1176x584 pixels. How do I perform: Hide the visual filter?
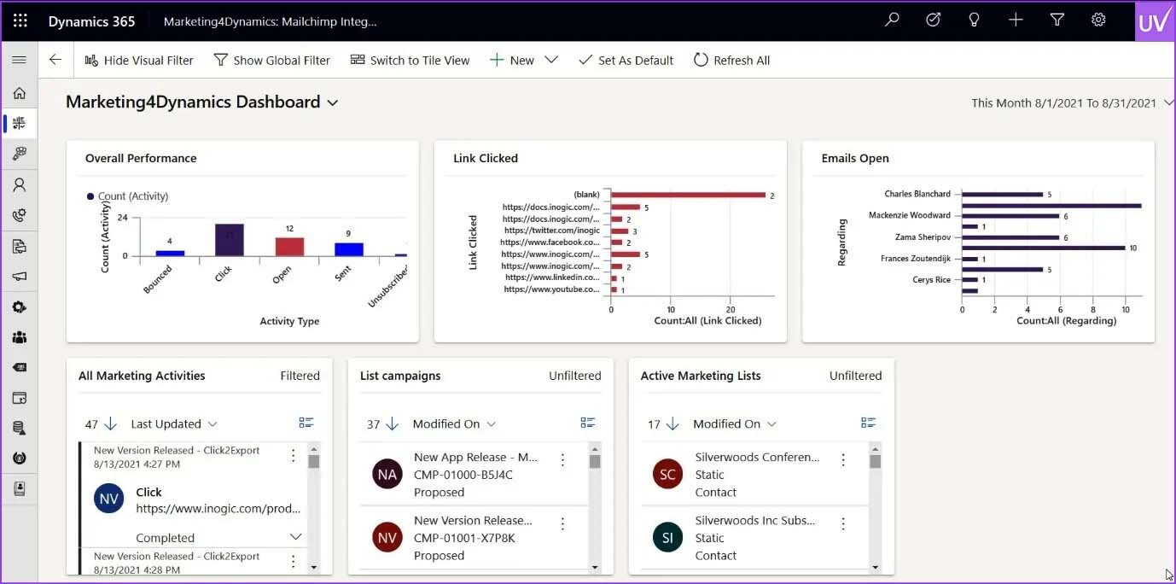click(139, 60)
